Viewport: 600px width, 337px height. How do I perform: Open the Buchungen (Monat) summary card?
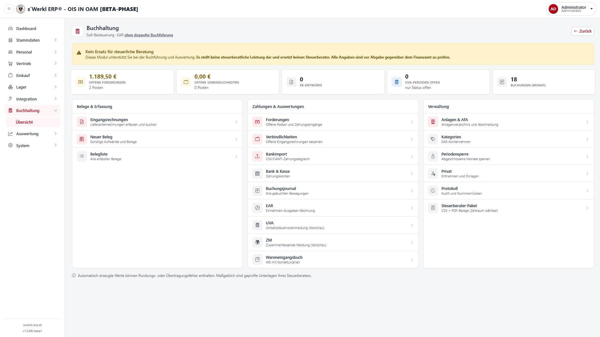(x=544, y=82)
